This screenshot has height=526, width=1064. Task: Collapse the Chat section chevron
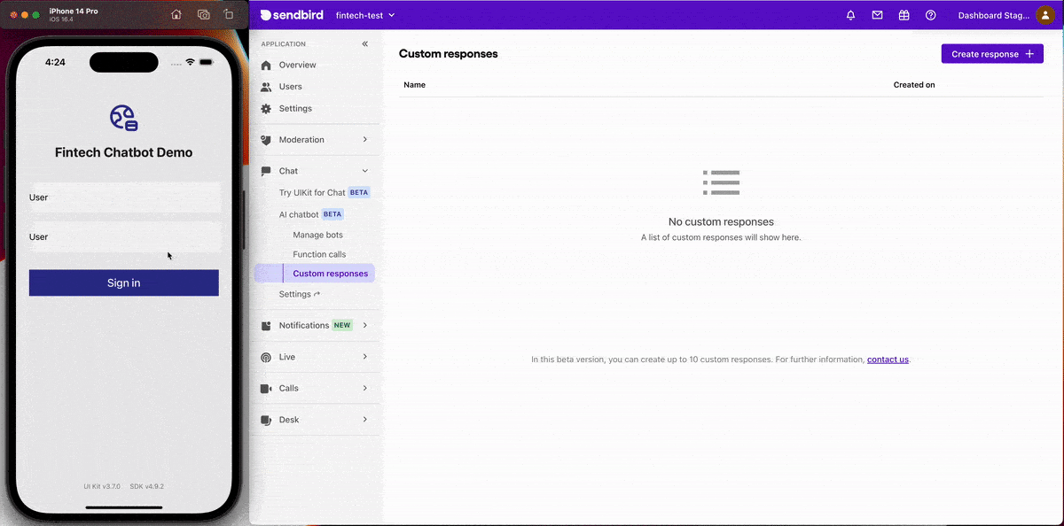pyautogui.click(x=365, y=171)
